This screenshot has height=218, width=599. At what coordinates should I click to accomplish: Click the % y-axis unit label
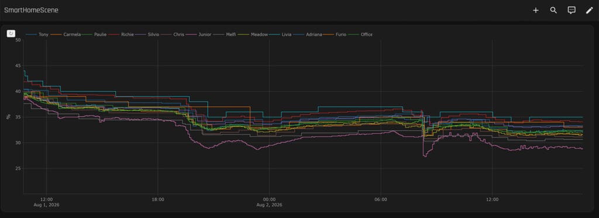pos(8,117)
